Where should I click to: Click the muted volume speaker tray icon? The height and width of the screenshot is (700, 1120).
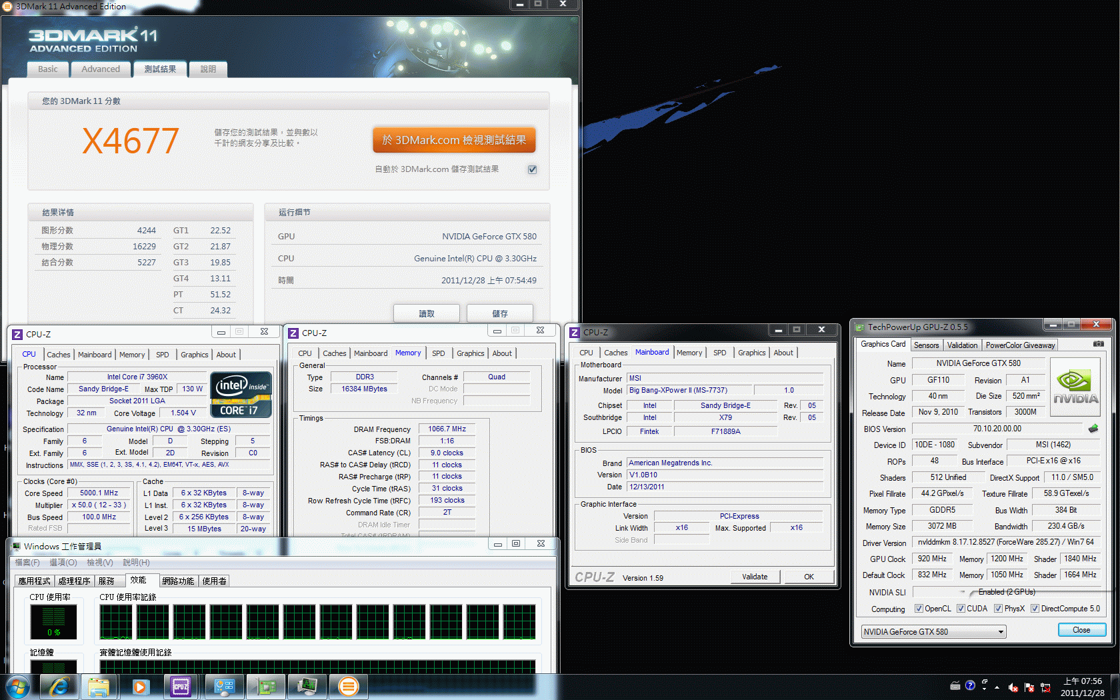(x=1013, y=687)
